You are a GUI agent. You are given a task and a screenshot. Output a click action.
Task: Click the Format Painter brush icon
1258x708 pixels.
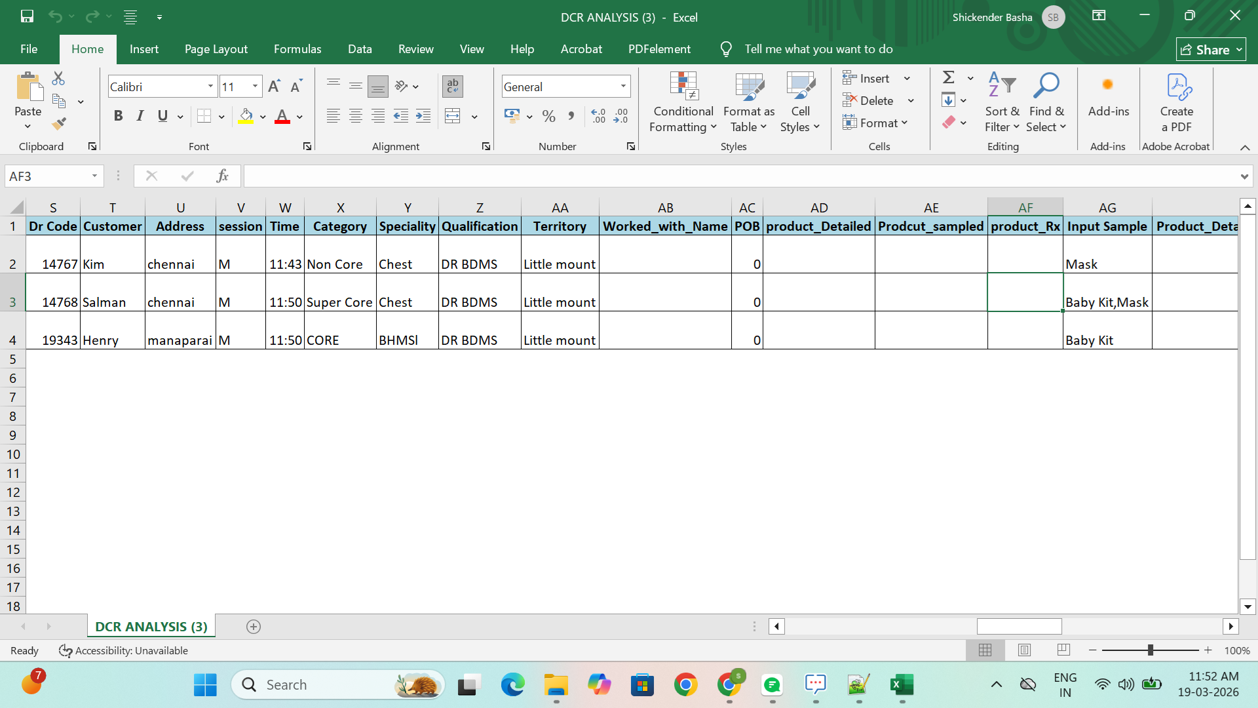pos(59,123)
